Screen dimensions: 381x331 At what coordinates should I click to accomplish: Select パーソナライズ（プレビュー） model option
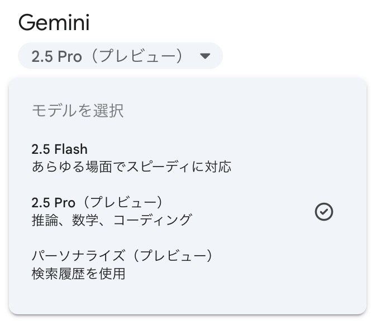(x=188, y=265)
